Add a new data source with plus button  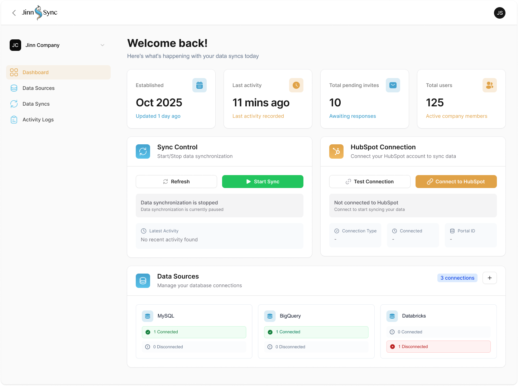click(489, 278)
